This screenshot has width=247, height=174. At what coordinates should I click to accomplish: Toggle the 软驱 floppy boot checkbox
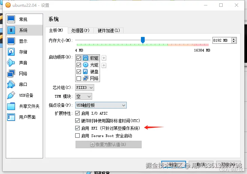point(79,58)
